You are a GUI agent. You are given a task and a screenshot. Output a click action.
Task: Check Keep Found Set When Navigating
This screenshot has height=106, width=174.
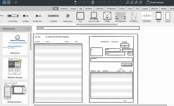46,37
